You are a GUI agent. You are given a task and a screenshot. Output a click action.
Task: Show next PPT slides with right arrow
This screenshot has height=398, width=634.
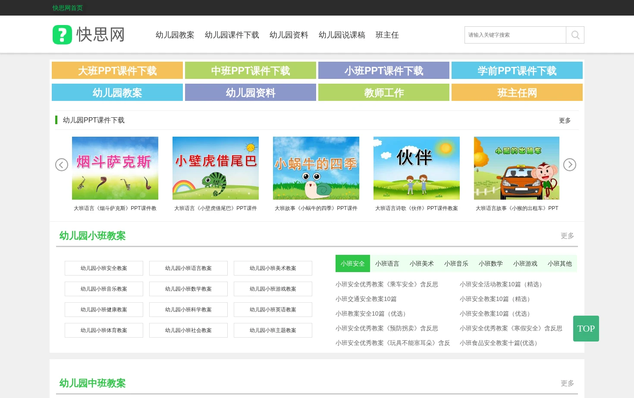click(570, 164)
